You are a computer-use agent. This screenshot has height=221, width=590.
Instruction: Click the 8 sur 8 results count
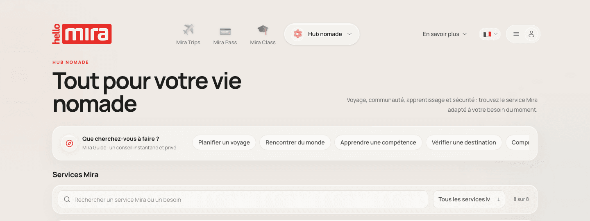(521, 199)
